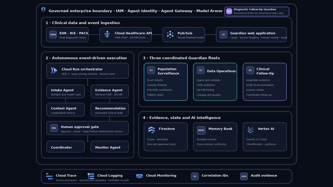Screen dimensions: 333x187
Task: Click the Coordinate follow-up line
Action: pyautogui.click(x=259, y=95)
